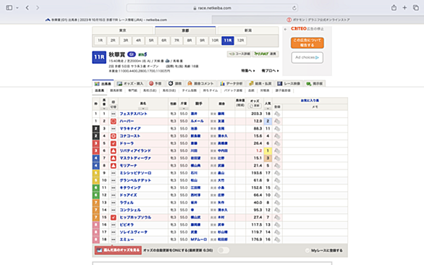Select the 東京 racecourse tab
The height and width of the screenshot is (265, 424).
click(123, 30)
